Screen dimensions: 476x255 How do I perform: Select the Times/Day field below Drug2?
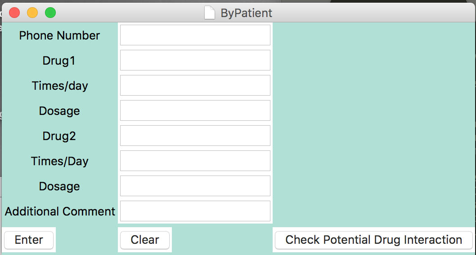[195, 161]
